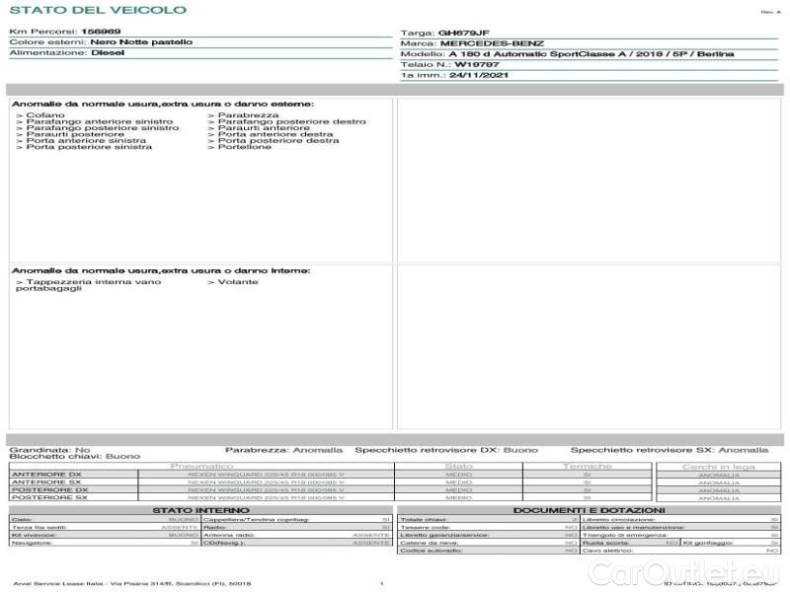Image resolution: width=790 pixels, height=592 pixels.
Task: Select 'Specchietto retrovisore SX: Anomalia'
Action: 670,450
